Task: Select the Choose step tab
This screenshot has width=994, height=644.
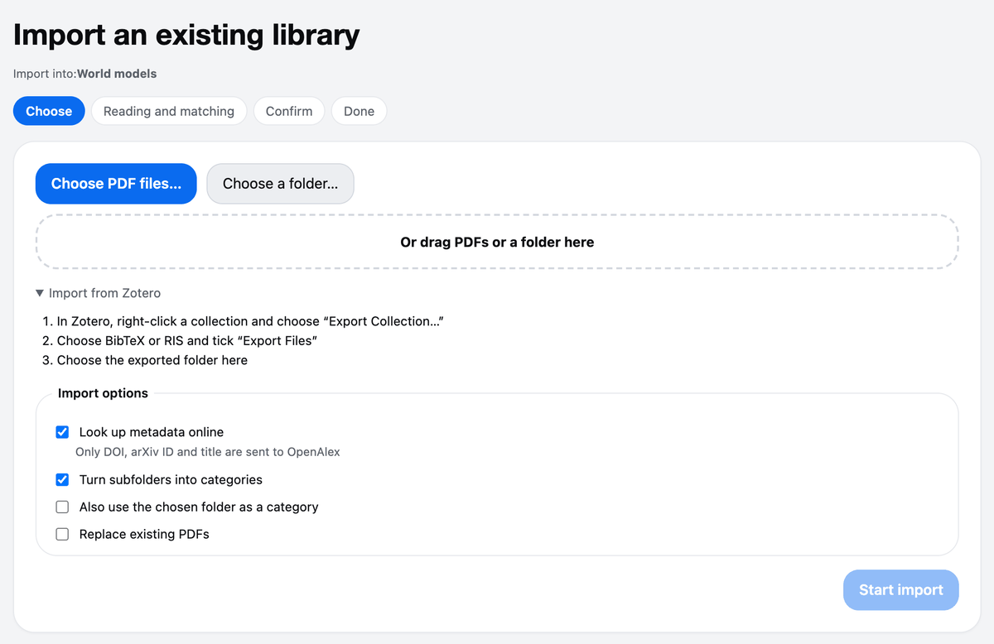Action: click(x=49, y=111)
